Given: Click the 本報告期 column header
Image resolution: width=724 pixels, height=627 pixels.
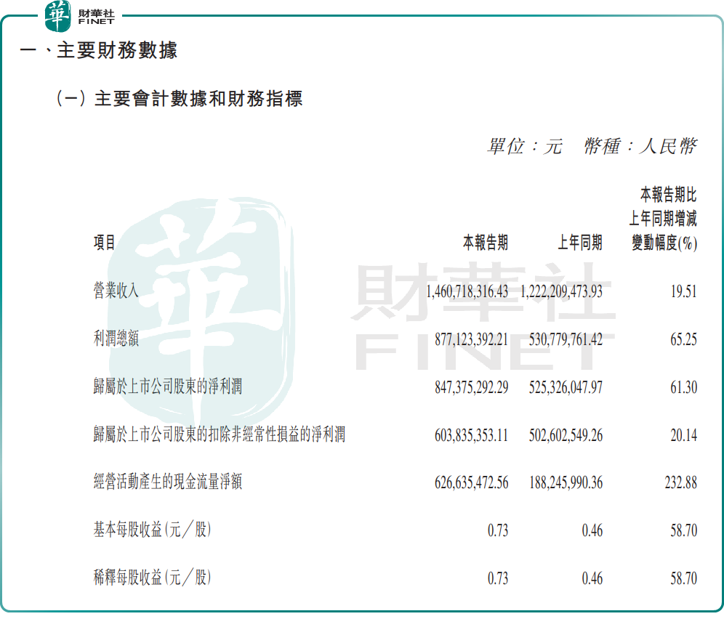Looking at the screenshot, I should [x=486, y=243].
